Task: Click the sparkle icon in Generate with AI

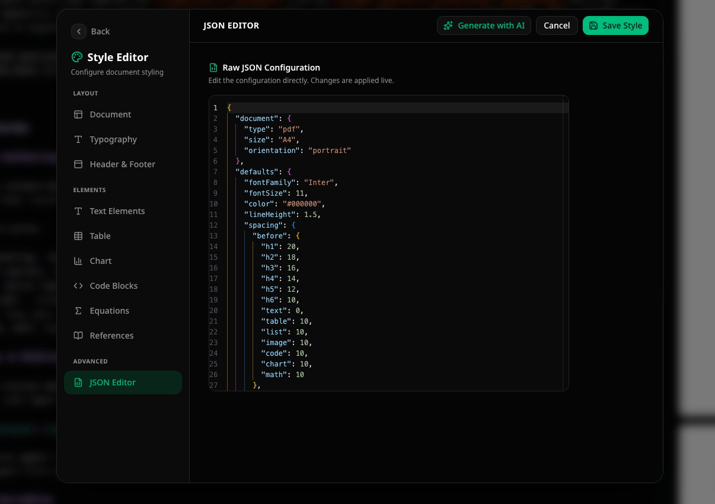Action: click(449, 25)
